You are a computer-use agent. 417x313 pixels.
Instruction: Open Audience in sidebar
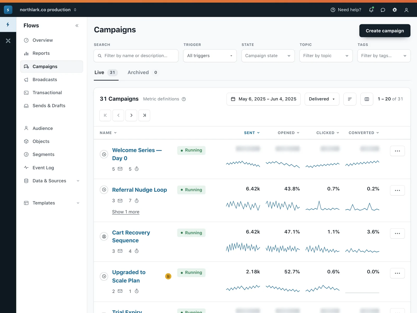click(x=52, y=128)
